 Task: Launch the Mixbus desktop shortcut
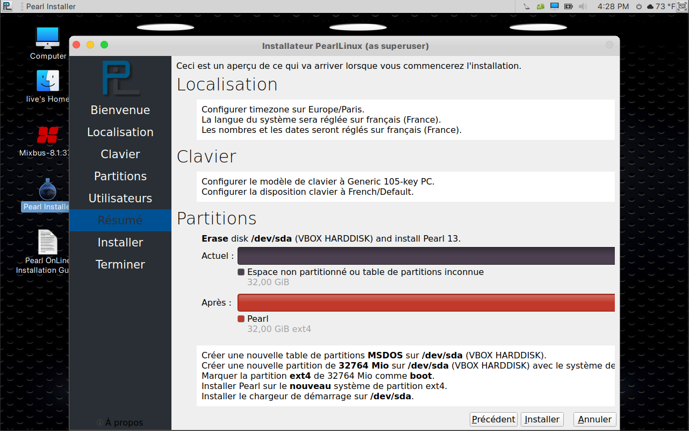tap(47, 135)
